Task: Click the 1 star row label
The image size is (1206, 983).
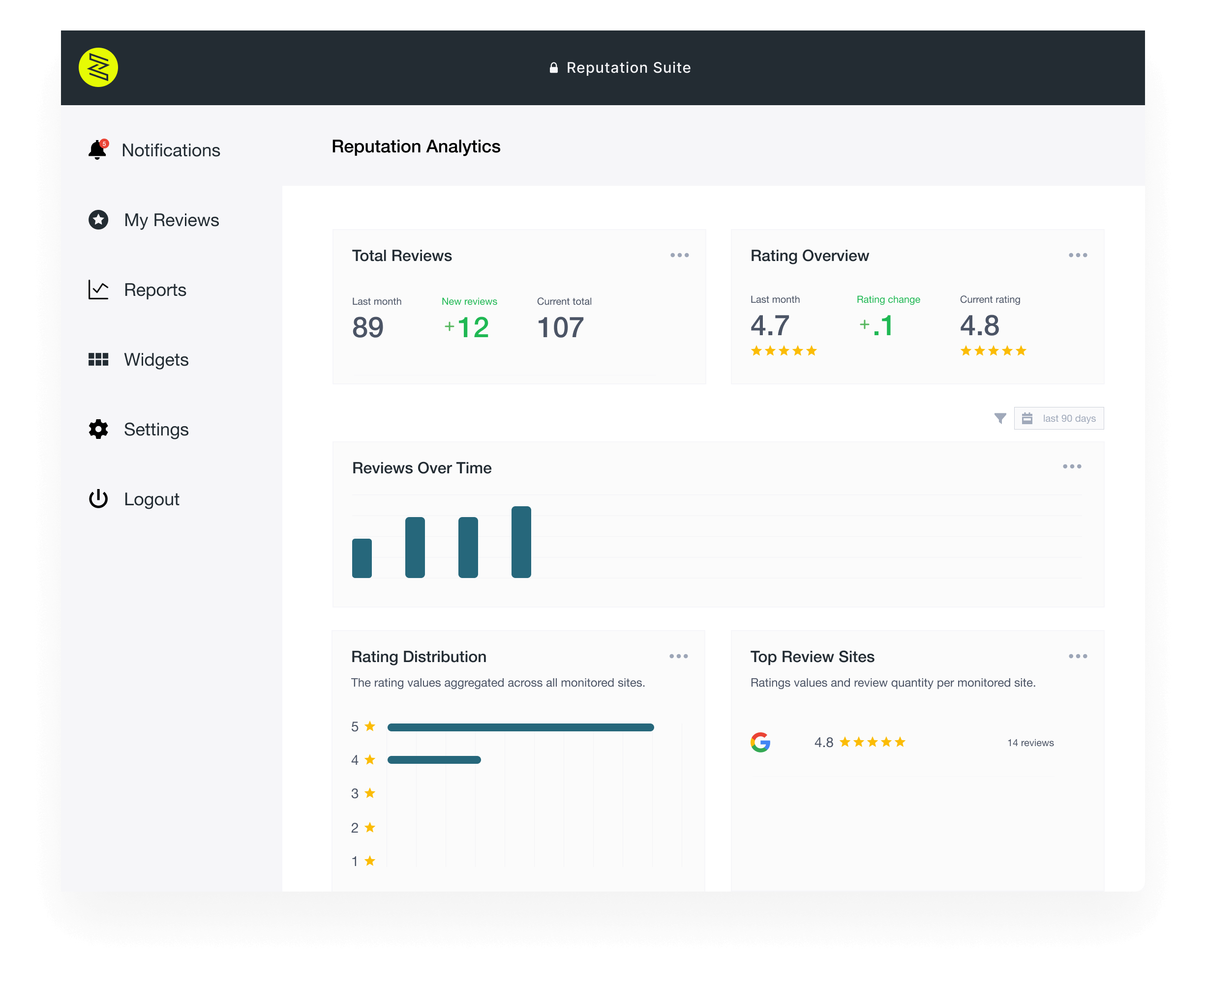Action: pos(363,861)
